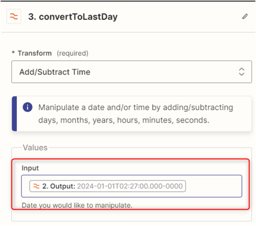Click the "2. Output" mapped data pill
Image resolution: width=256 pixels, height=226 pixels.
point(108,186)
